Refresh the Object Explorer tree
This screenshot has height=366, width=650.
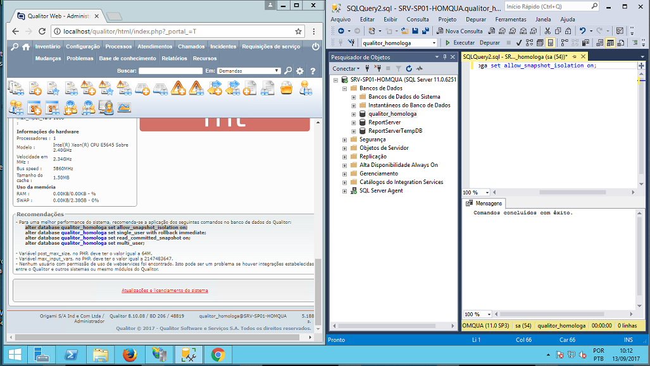click(409, 68)
